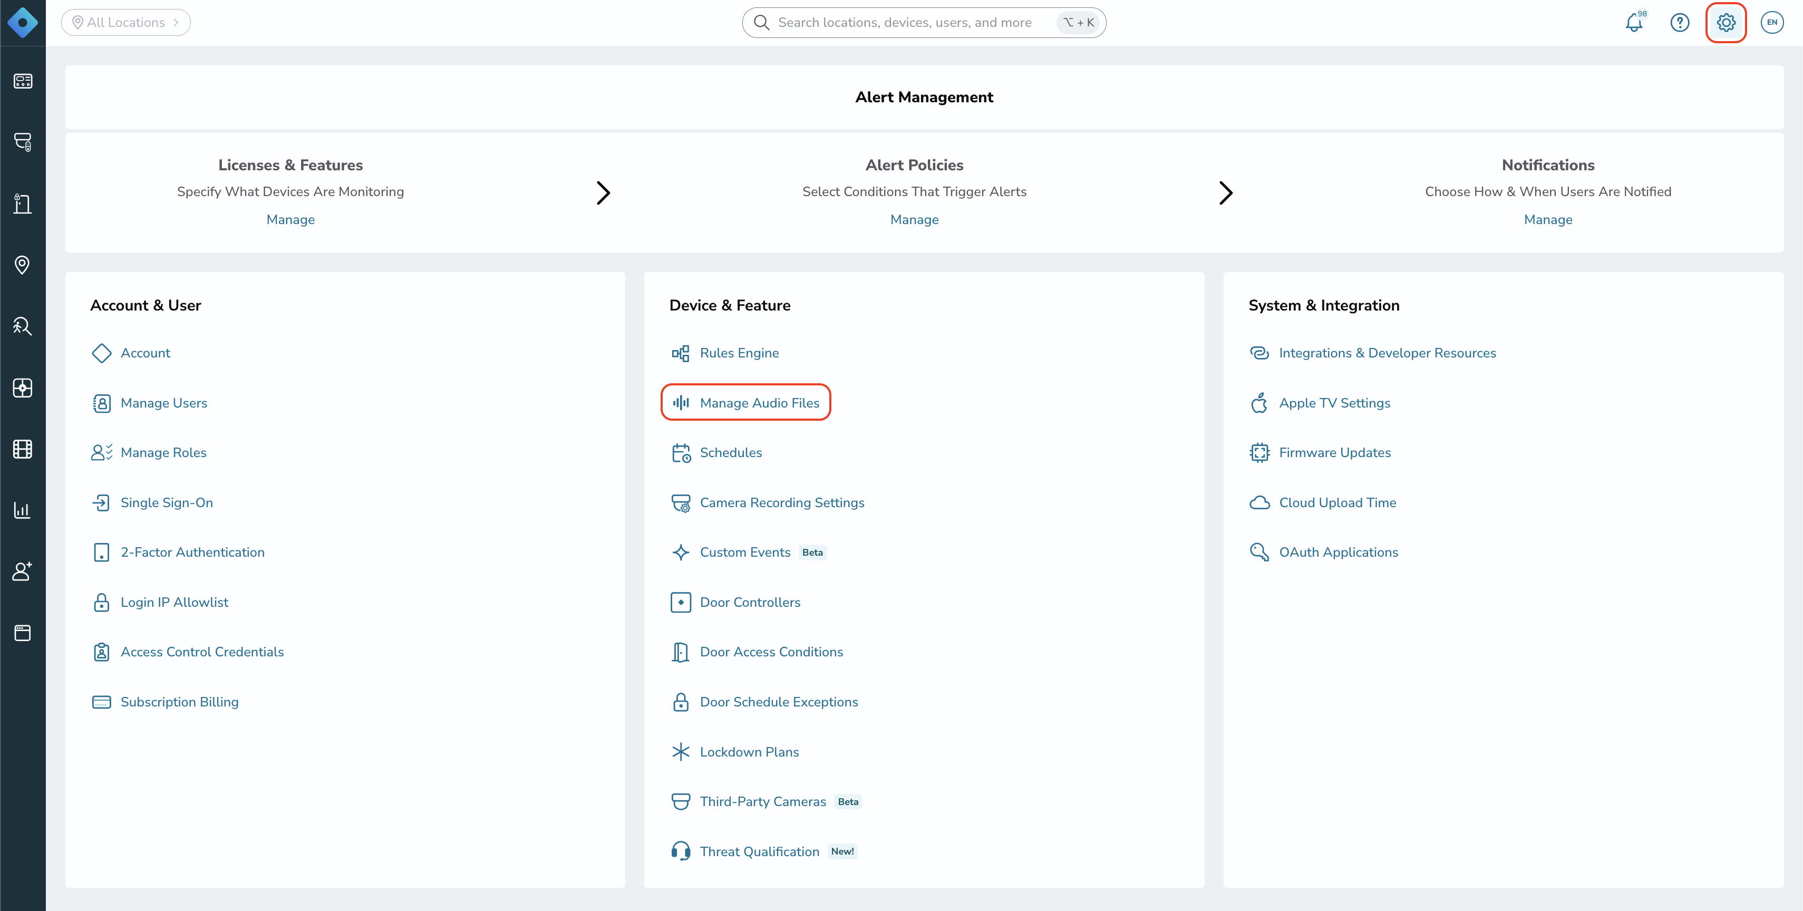This screenshot has width=1803, height=911.
Task: Open the door access icon in sidebar
Action: pyautogui.click(x=22, y=203)
